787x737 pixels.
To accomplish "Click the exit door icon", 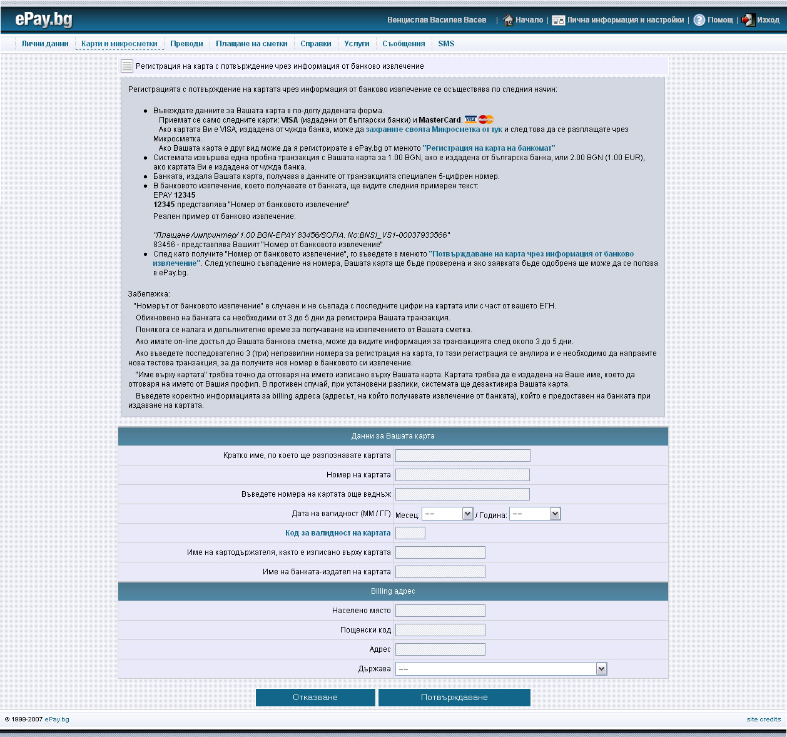I will 748,20.
